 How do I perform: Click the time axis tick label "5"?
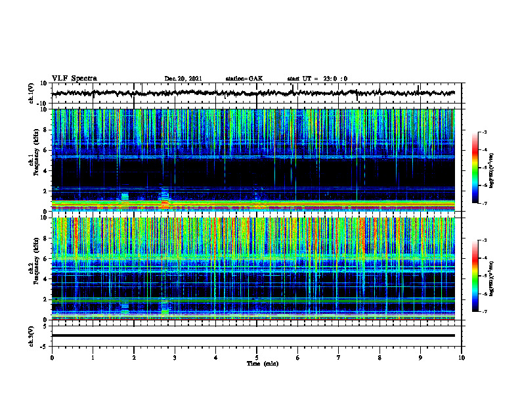(x=257, y=358)
